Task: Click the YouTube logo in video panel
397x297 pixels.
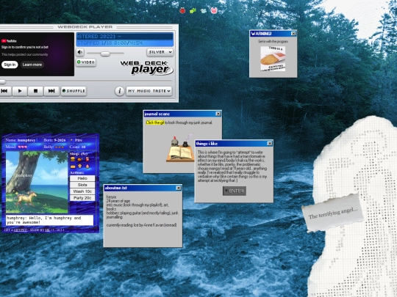Action: [x=9, y=41]
